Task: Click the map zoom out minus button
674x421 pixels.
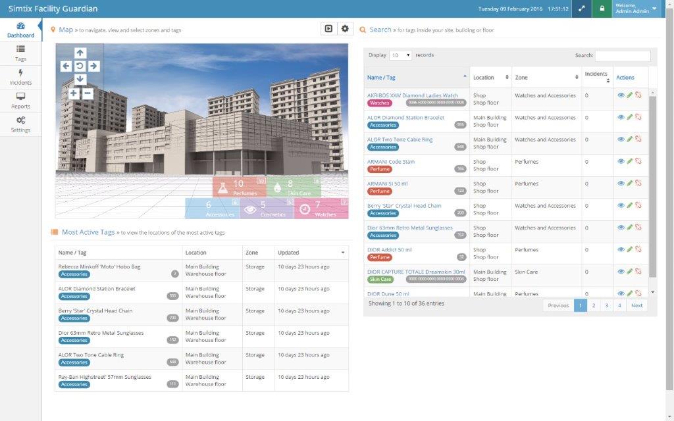Action: (87, 93)
